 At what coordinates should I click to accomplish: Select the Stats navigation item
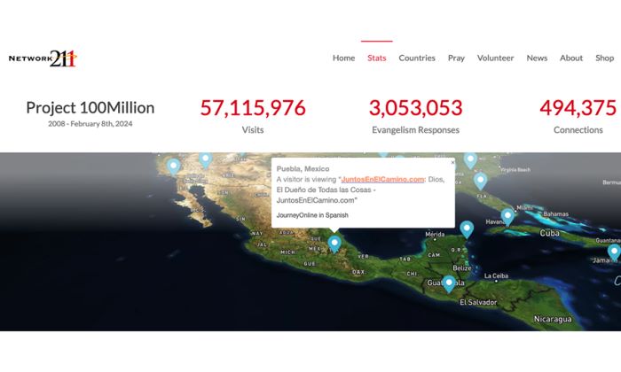377,58
